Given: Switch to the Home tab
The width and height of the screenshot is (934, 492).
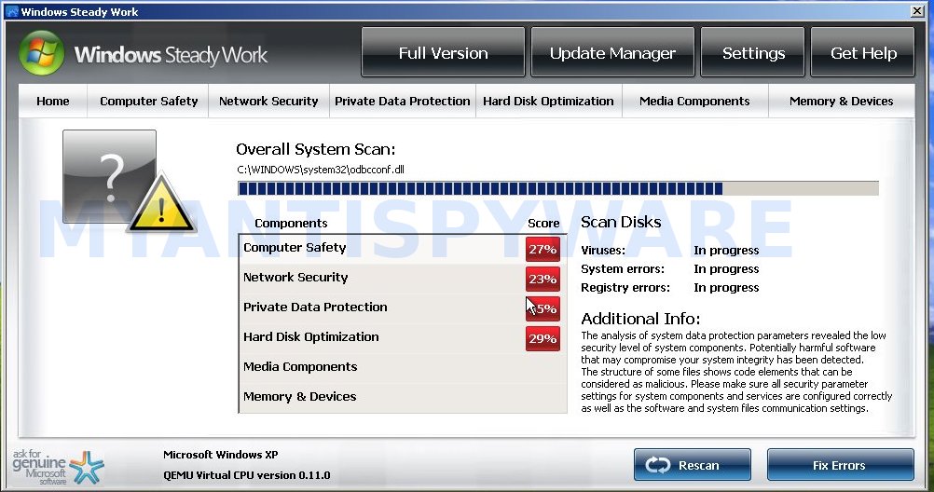Looking at the screenshot, I should pyautogui.click(x=52, y=102).
